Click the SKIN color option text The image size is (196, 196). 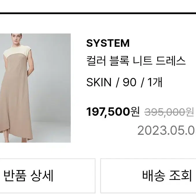(x=99, y=82)
